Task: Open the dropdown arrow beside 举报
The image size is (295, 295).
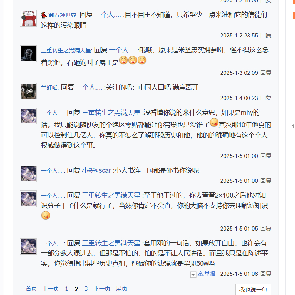Action: [x=193, y=275]
